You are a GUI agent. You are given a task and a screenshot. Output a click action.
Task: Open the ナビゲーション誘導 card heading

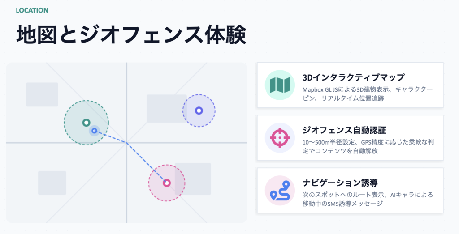pos(340,183)
